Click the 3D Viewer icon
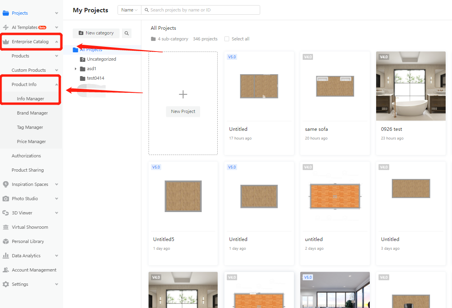Screen dimensions: 452x308 (6, 213)
